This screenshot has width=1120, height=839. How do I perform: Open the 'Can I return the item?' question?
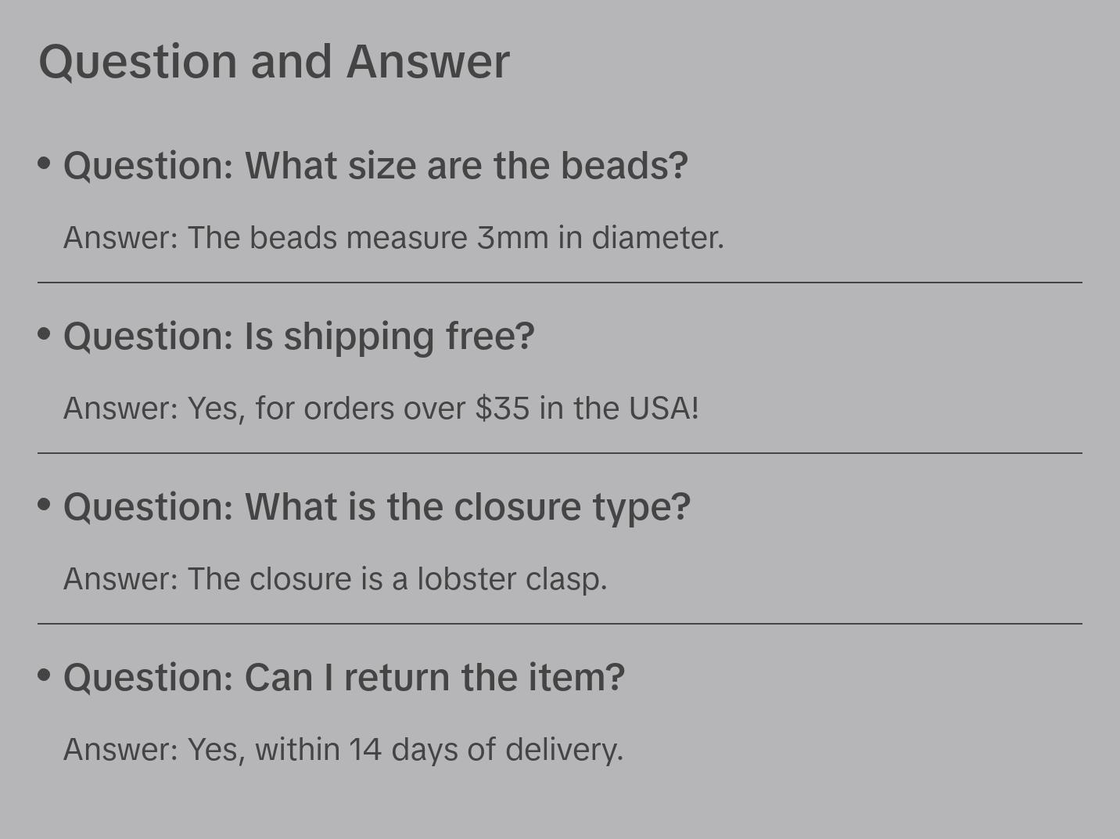[344, 678]
